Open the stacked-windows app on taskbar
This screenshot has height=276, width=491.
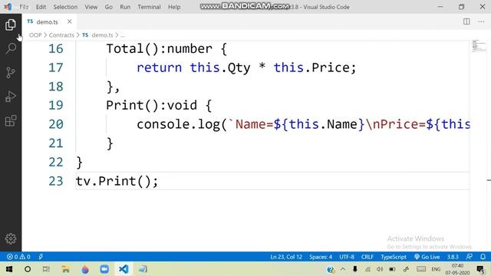(x=143, y=269)
